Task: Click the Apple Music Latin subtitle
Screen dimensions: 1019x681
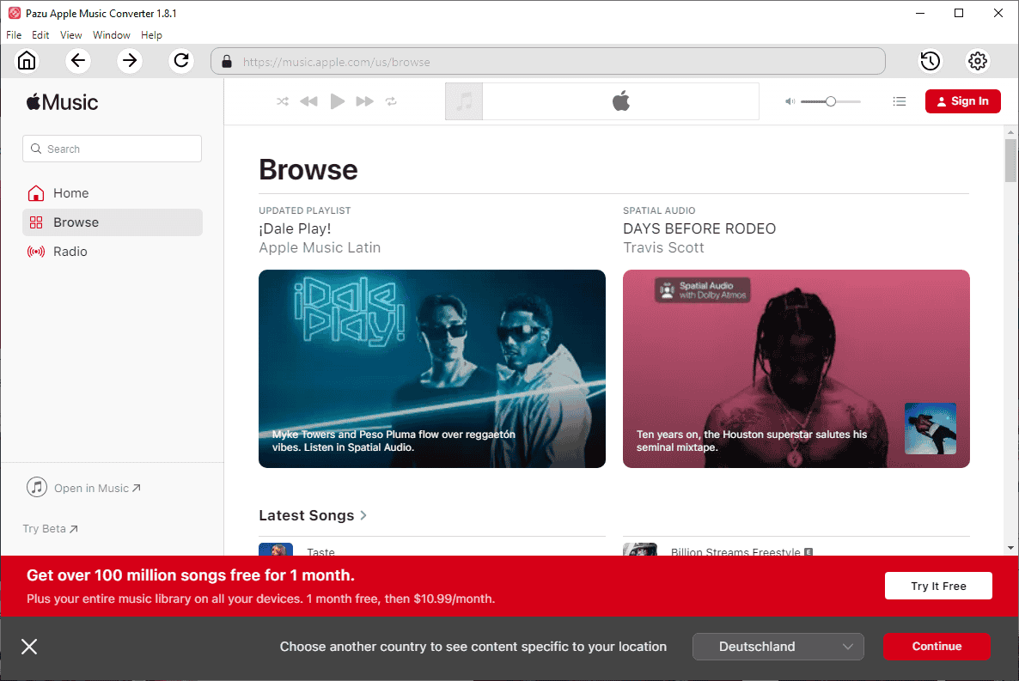Action: point(320,247)
